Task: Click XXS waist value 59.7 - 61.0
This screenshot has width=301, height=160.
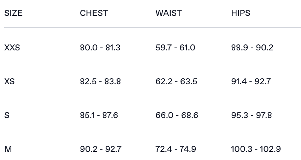Action: pos(175,48)
